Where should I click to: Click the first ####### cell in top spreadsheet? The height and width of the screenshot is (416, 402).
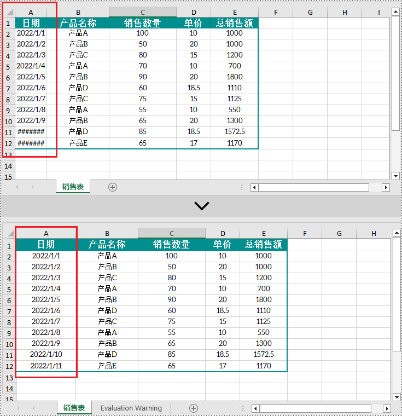(x=31, y=132)
